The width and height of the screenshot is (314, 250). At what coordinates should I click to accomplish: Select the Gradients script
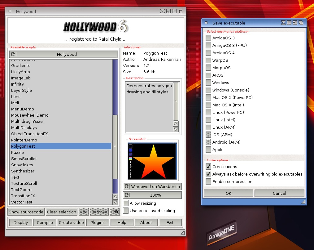[61, 66]
